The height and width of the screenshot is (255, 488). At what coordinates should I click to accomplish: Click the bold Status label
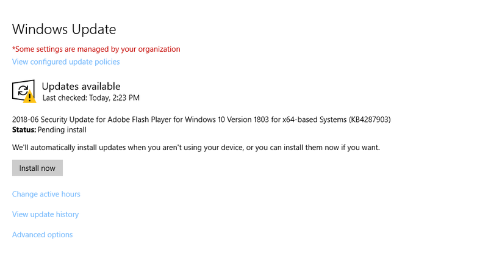click(x=24, y=129)
